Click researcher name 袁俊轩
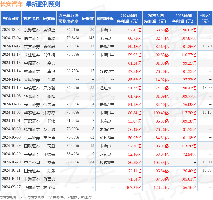This screenshot has width=213, height=200. coord(49,47)
